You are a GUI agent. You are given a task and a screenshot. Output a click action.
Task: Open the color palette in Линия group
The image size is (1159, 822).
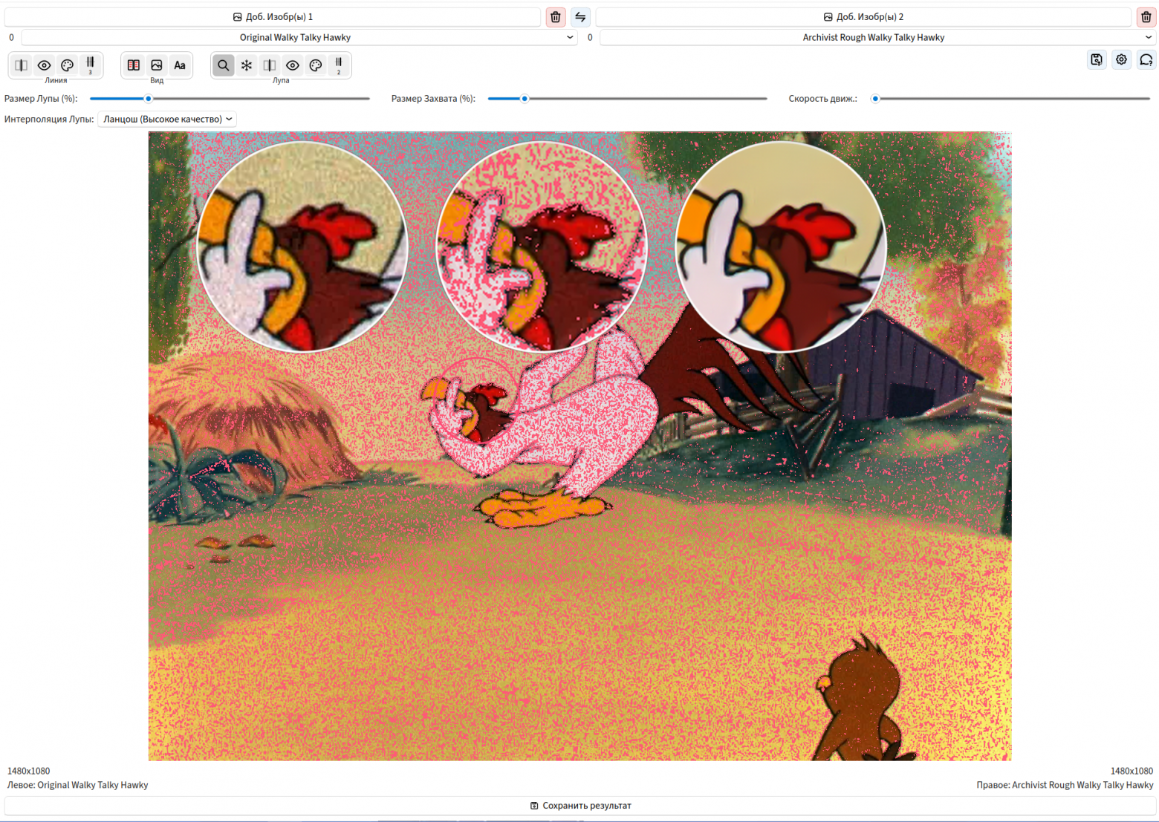(68, 65)
